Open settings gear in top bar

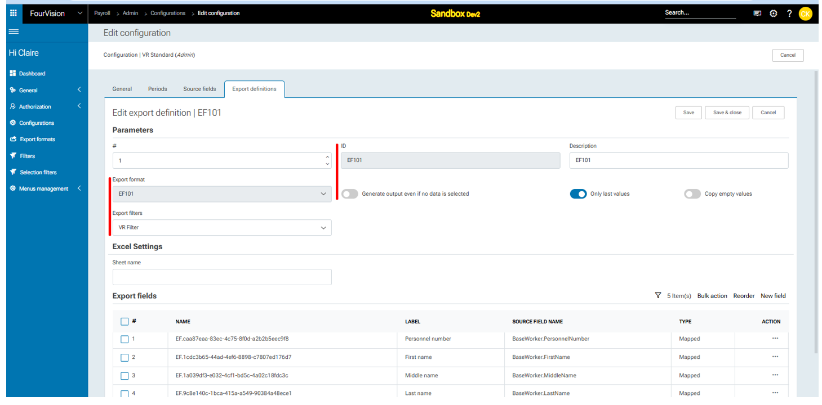tap(774, 13)
